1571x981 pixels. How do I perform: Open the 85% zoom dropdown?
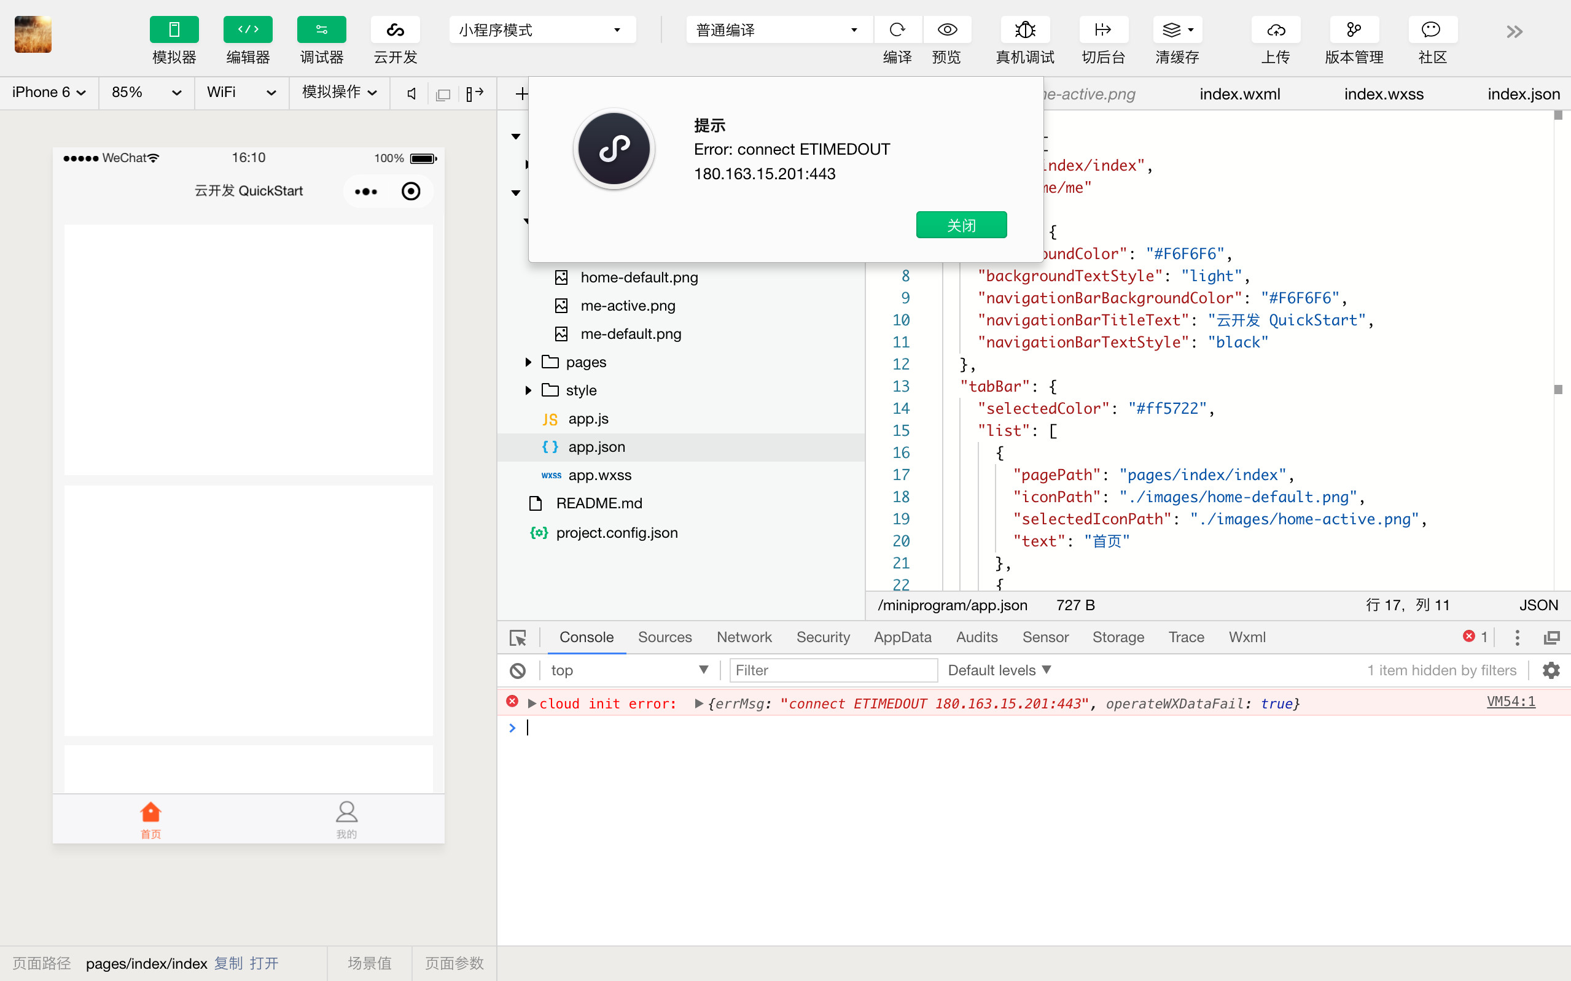[146, 93]
